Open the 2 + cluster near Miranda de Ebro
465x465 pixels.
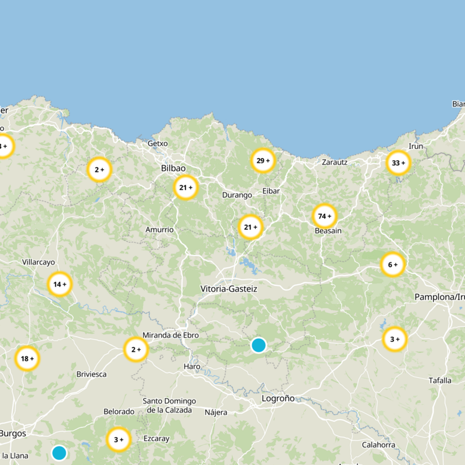click(136, 350)
